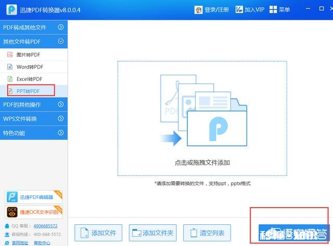Click the OCR eye icon
Screen dimensions: 333x246
click(12, 212)
